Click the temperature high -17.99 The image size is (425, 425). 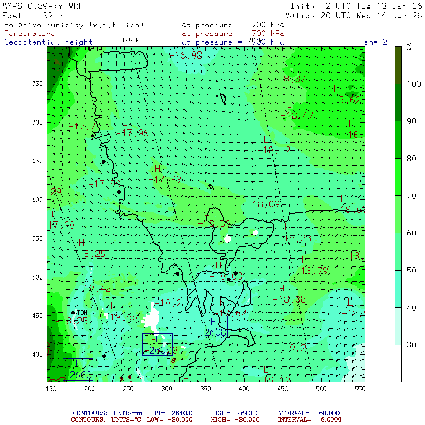click(165, 179)
